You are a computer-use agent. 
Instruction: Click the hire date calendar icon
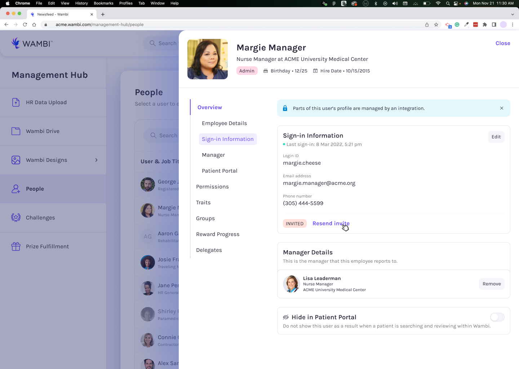tap(315, 71)
